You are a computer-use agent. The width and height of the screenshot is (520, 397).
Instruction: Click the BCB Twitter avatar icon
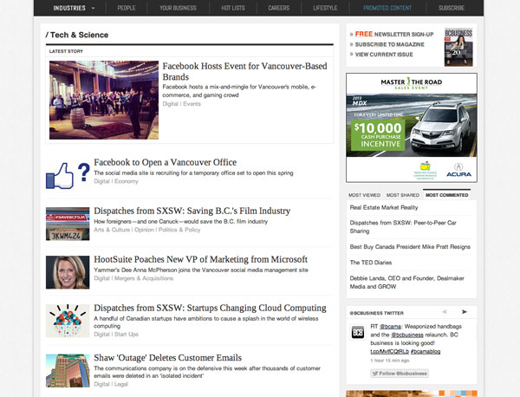click(357, 332)
